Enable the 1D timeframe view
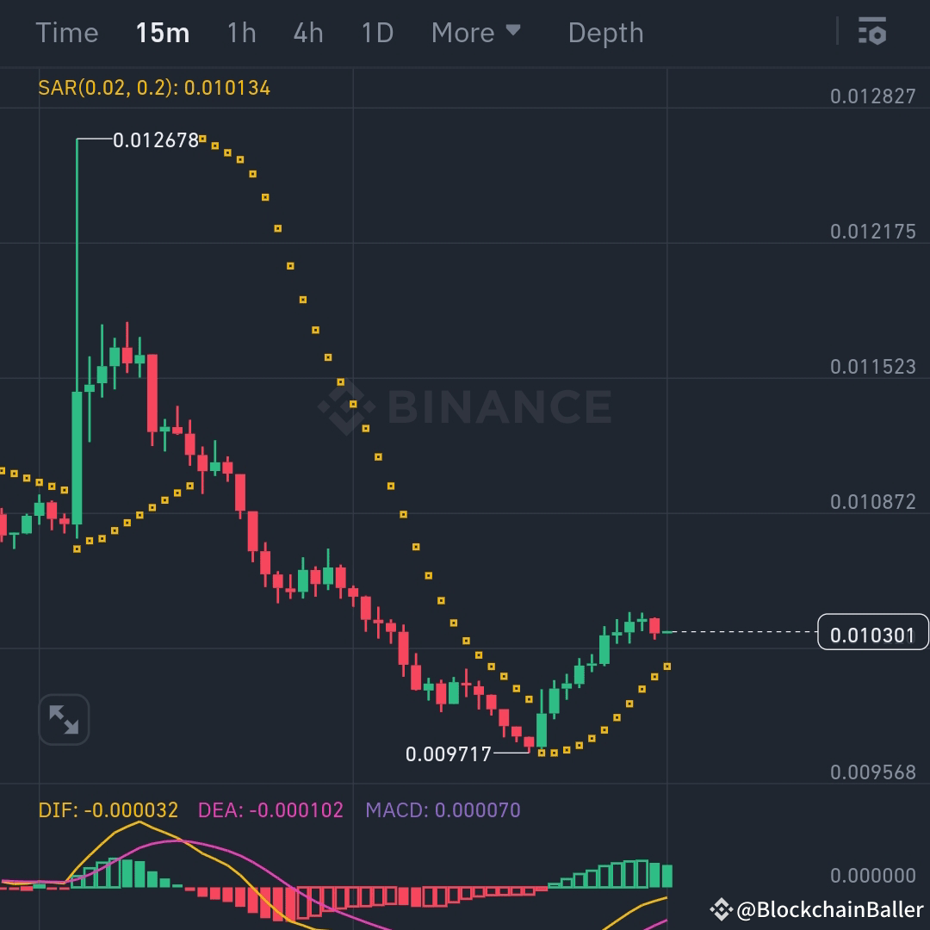The height and width of the screenshot is (930, 930). [x=376, y=33]
